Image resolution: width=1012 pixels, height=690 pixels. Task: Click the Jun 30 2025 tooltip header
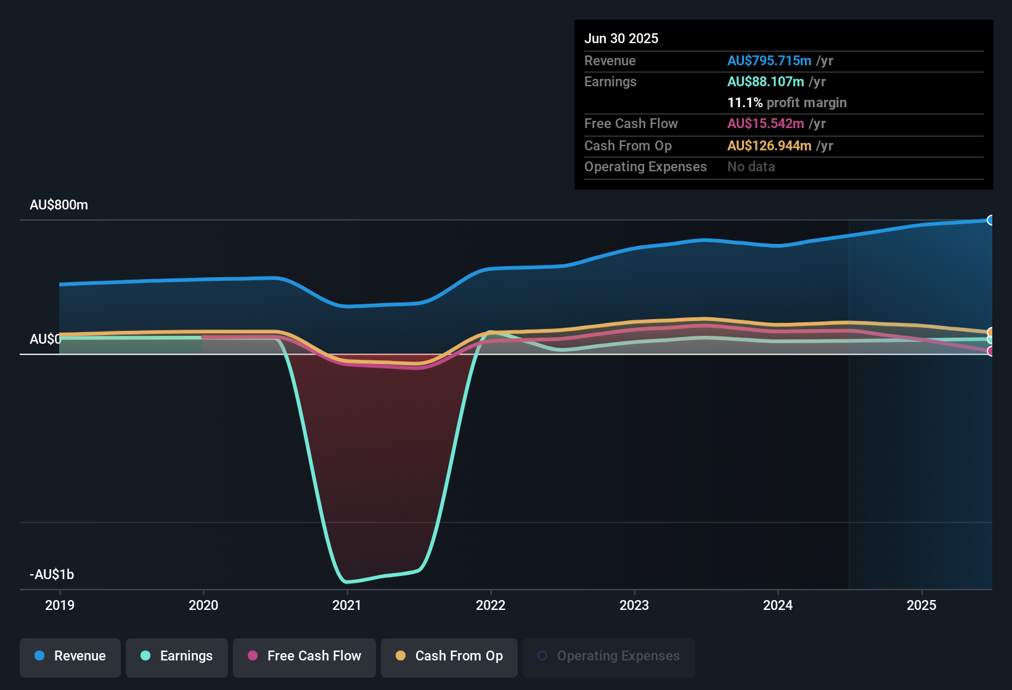(x=621, y=38)
